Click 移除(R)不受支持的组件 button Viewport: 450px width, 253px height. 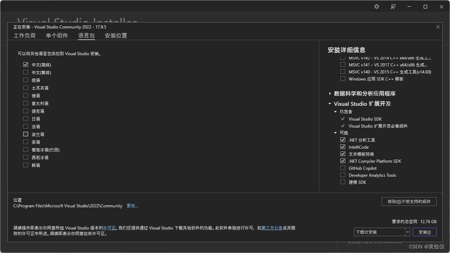tap(409, 201)
